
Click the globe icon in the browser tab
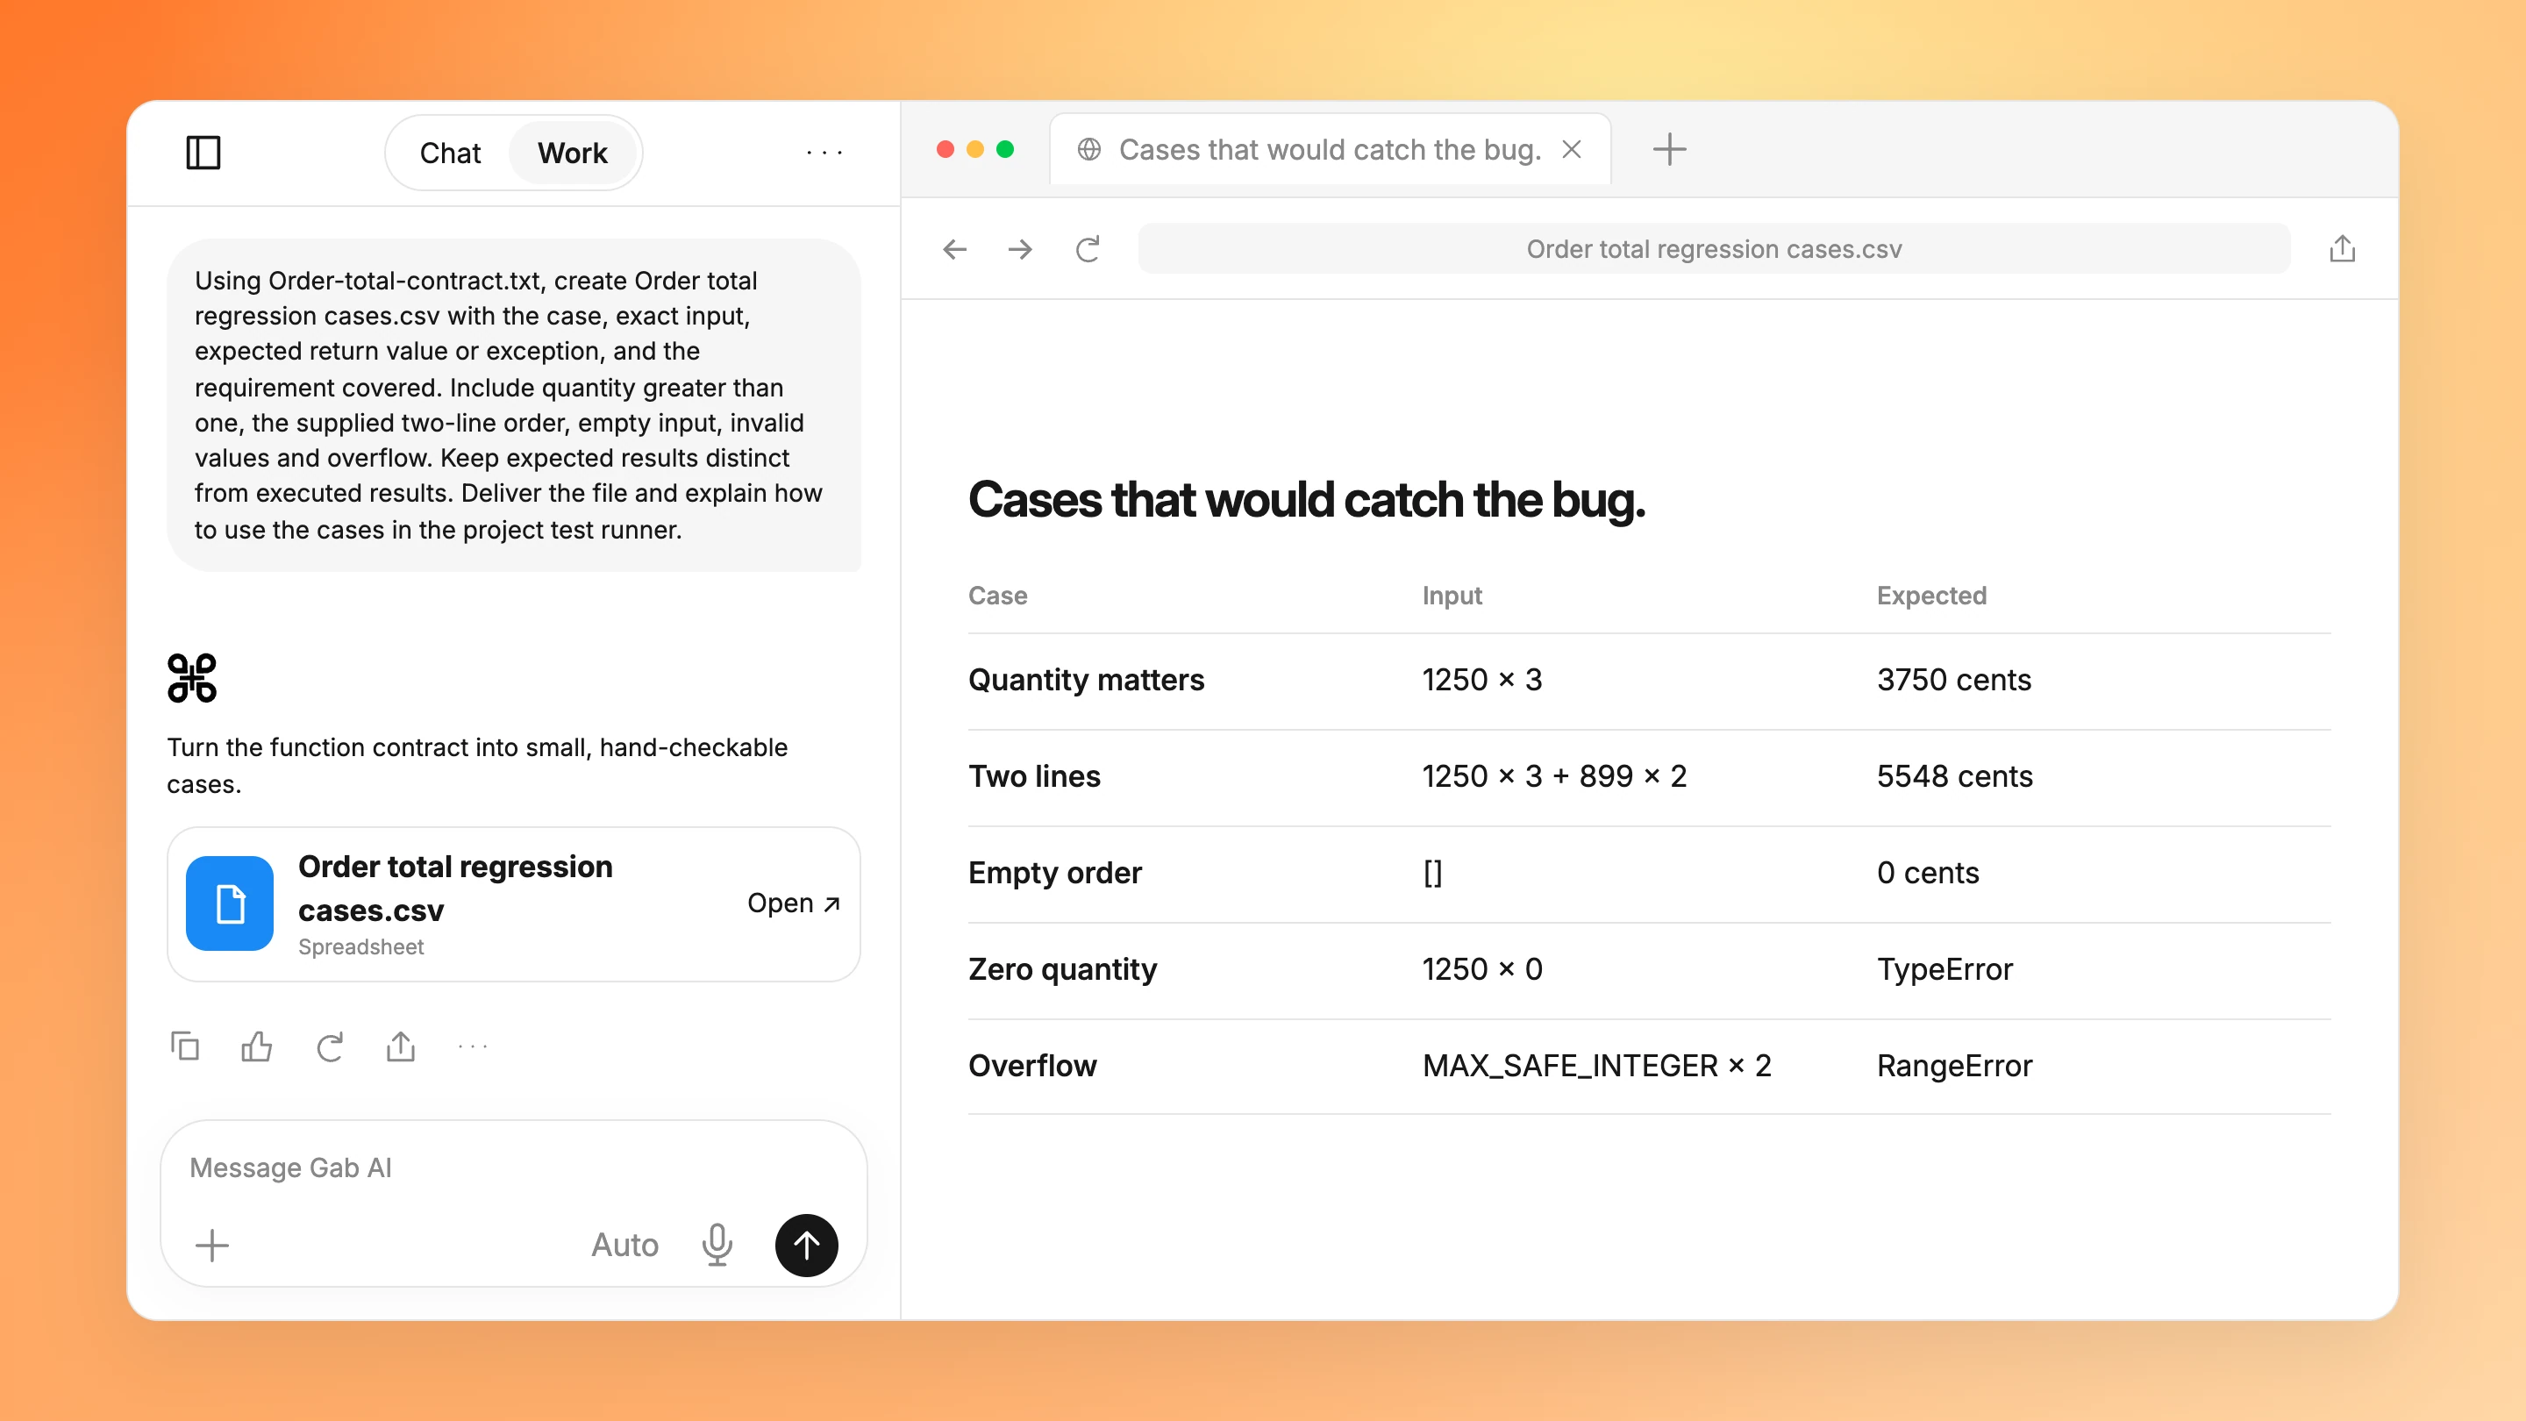[1088, 149]
